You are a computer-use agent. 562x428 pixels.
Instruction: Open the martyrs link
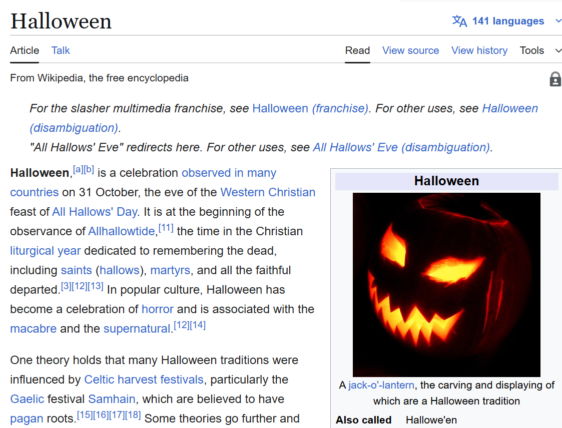point(170,270)
